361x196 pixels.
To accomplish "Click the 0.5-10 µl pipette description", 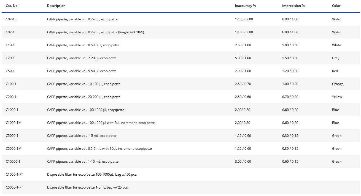I will 83,45.
